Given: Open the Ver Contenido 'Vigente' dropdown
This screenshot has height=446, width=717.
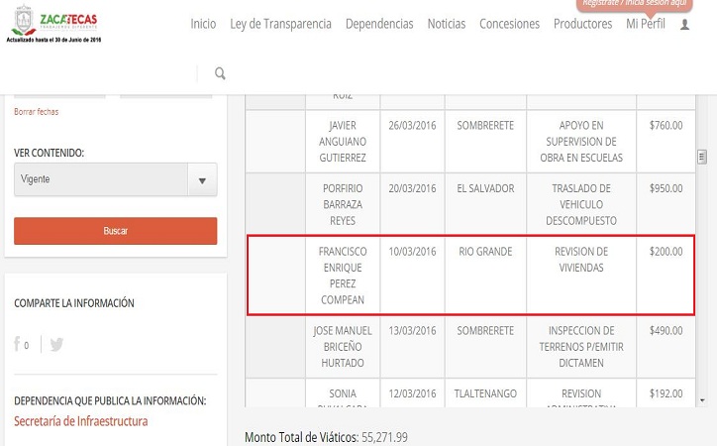Looking at the screenshot, I should point(100,180).
